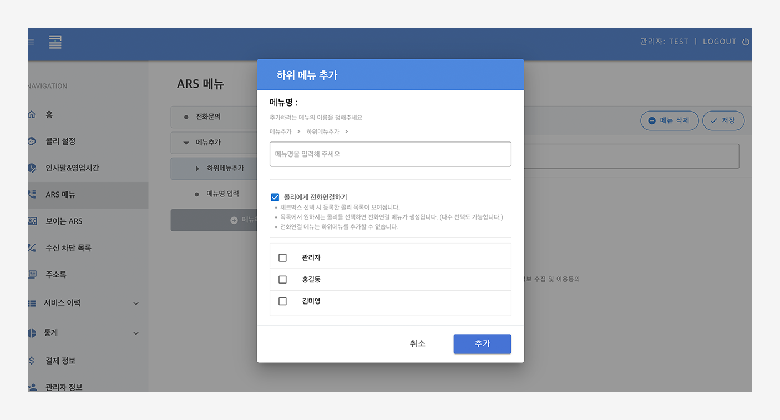Screen dimensions: 780x420
Task: Click the 콜리 설정 sidebar icon
Action: (x=32, y=141)
